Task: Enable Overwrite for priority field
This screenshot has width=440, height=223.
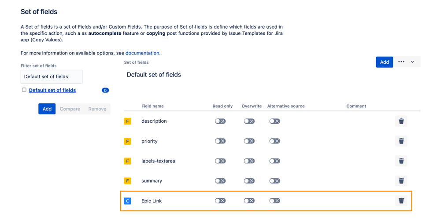Action: pos(249,141)
